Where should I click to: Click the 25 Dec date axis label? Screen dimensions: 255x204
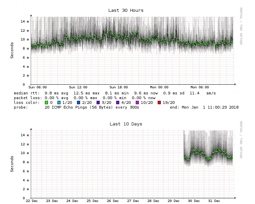coord(93,201)
